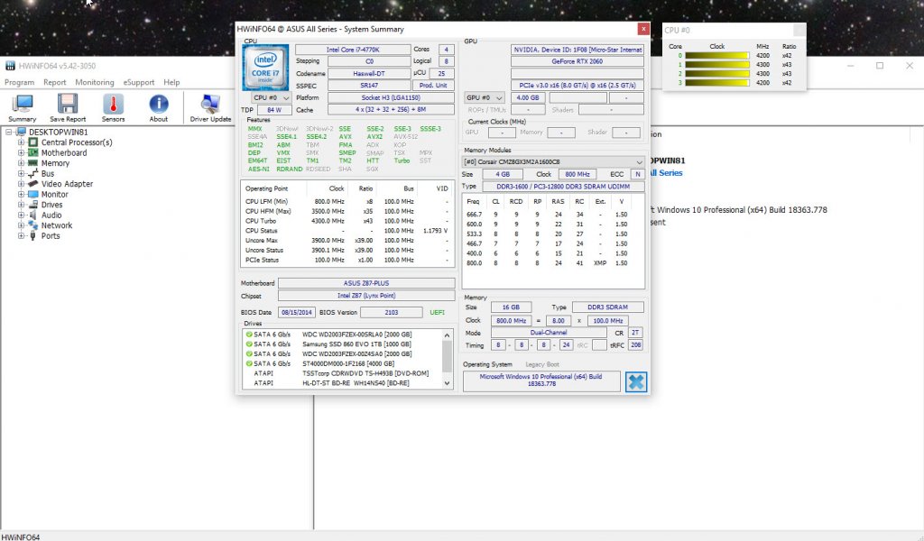Screen dimensions: 924x541
Task: Click the Audio speaker tree icon
Action: (x=33, y=215)
